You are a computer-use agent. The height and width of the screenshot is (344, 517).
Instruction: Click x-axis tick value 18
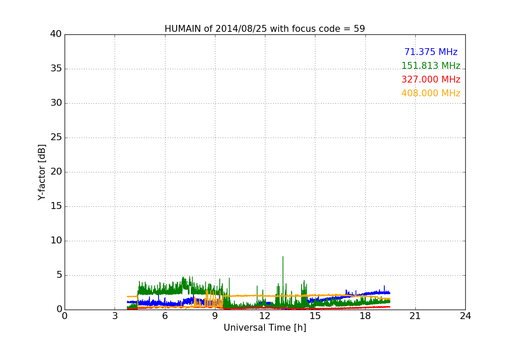[x=365, y=316]
